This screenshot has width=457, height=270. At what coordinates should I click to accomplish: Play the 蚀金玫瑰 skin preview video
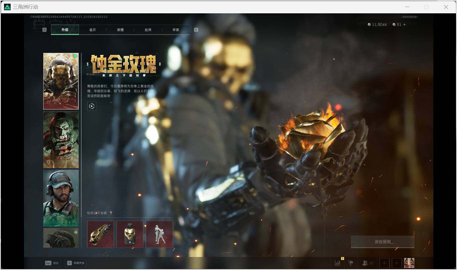pos(92,106)
